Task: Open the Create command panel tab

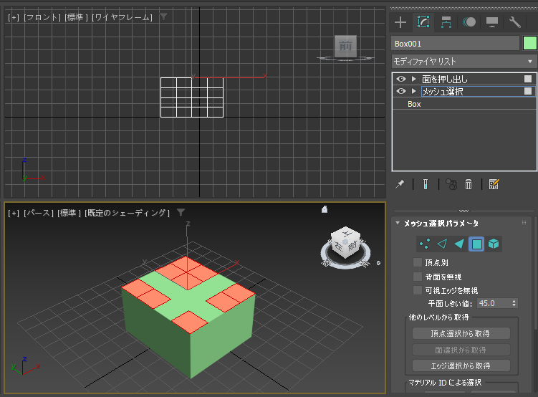Action: point(400,22)
